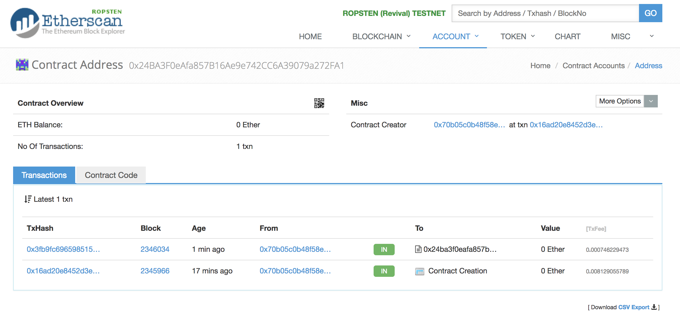Viewport: 680px width, 324px height.
Task: Click the IN badge in first row
Action: pyautogui.click(x=384, y=250)
